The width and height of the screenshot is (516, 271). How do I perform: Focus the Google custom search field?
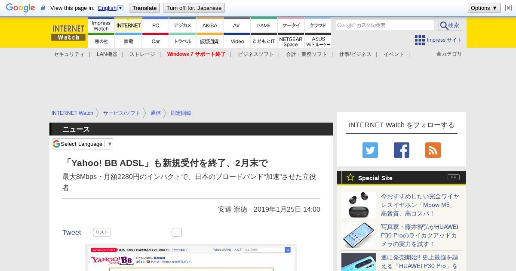(385, 25)
